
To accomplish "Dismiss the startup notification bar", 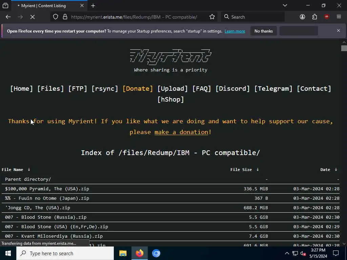I will (x=339, y=30).
